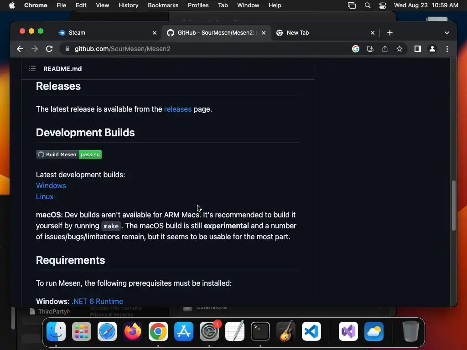Open the History menu
Screen dimensions: 467x350
point(128,5)
